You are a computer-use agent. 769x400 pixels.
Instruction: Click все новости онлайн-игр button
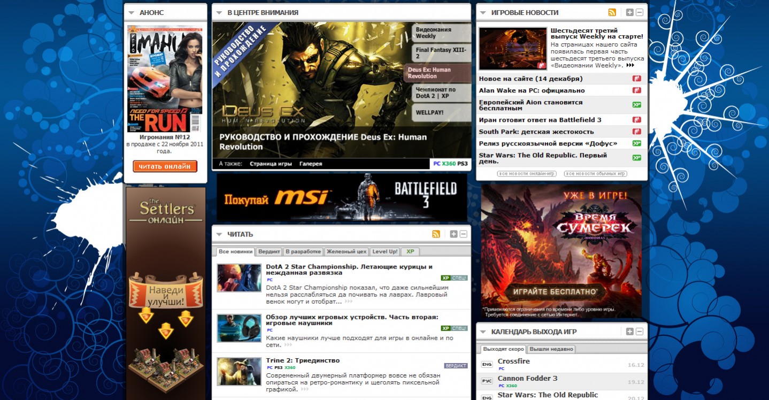527,174
